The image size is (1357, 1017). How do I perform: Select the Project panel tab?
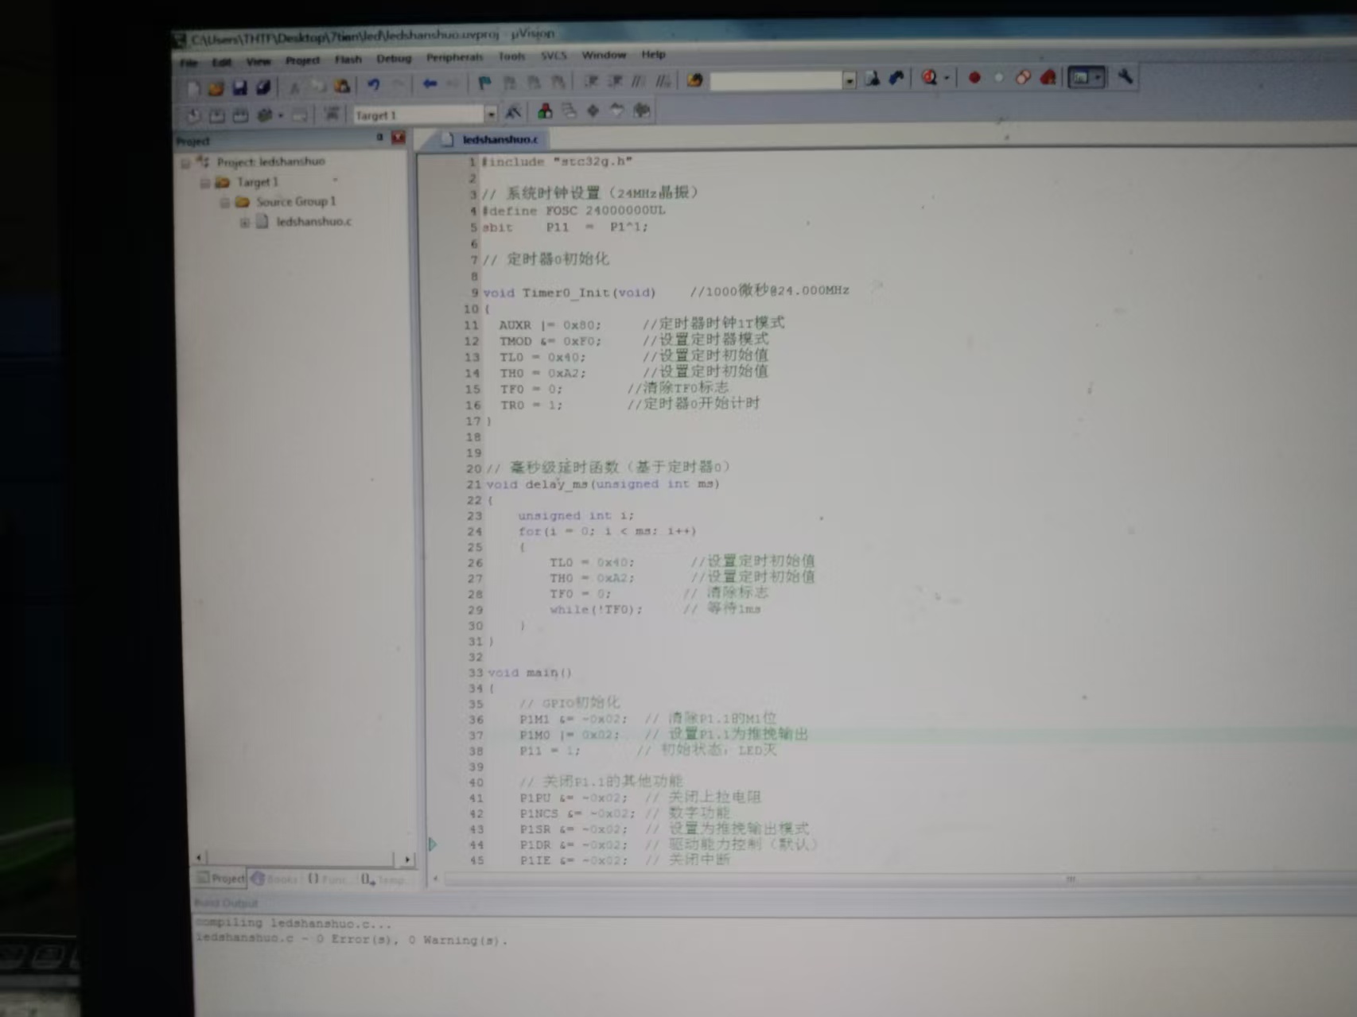(220, 878)
